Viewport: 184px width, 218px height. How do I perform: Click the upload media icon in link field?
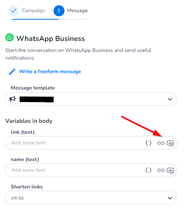click(170, 143)
